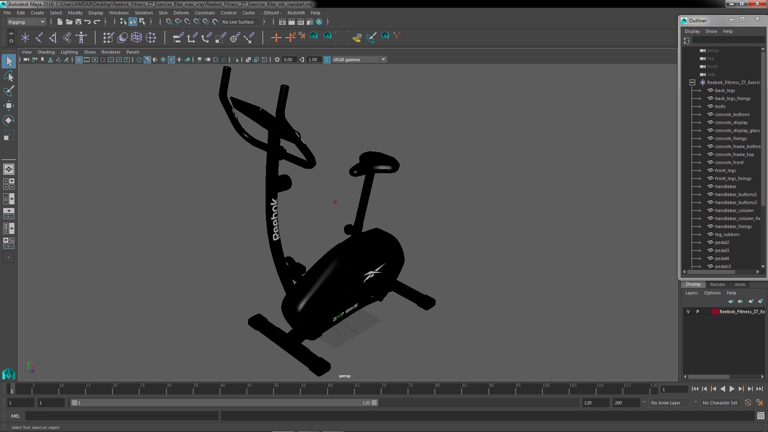Toggle select by object type mode

pos(132,22)
